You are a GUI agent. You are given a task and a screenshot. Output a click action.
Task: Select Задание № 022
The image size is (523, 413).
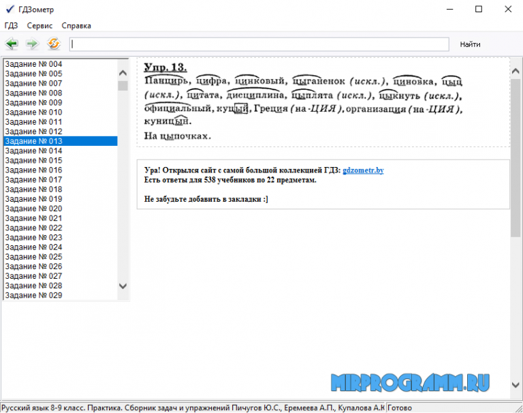(x=61, y=228)
